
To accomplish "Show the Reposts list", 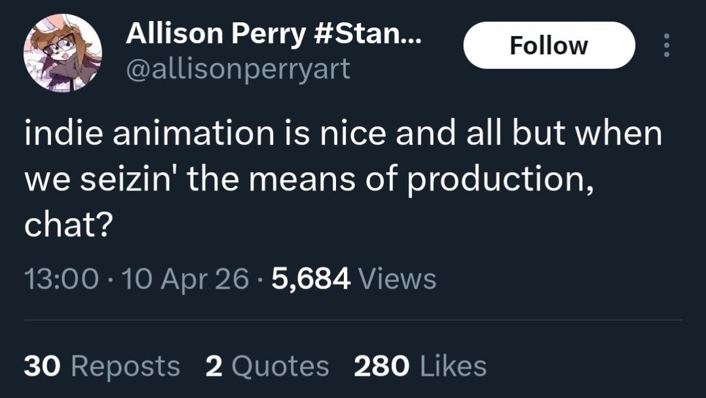I will pos(125,366).
